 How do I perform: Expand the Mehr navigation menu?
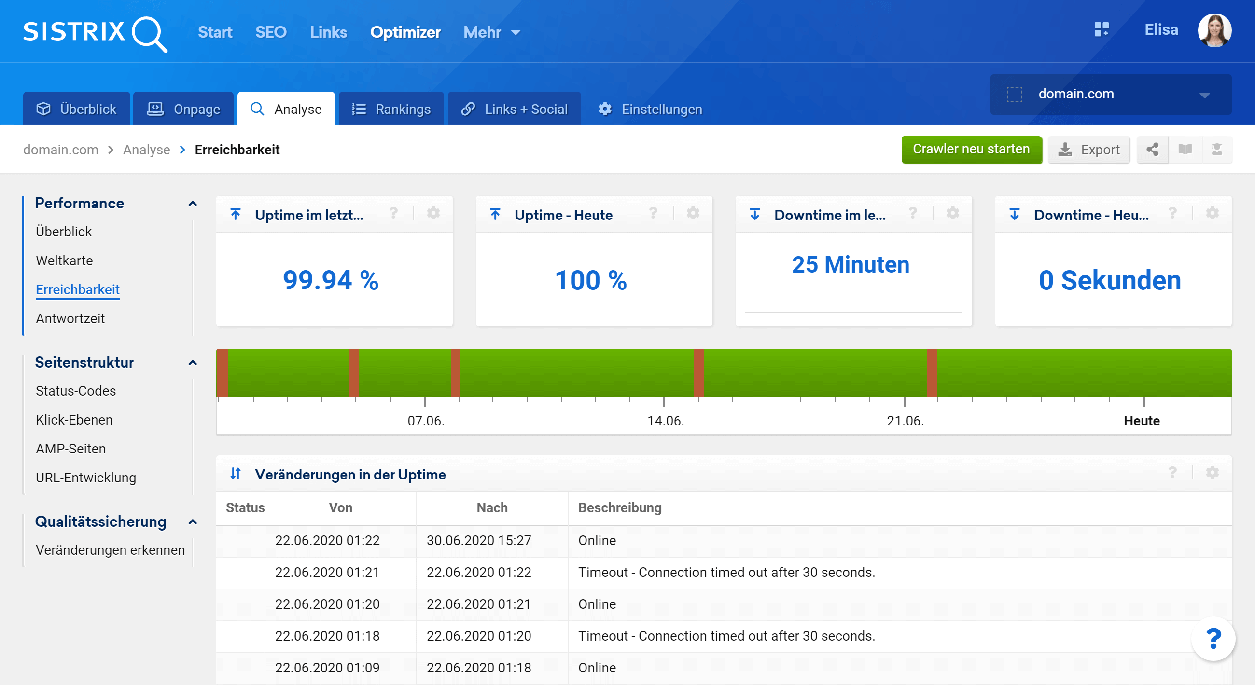tap(492, 32)
